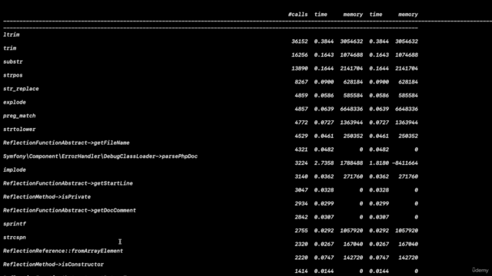The width and height of the screenshot is (492, 276).
Task: Select call count 16256
Action: pos(299,54)
